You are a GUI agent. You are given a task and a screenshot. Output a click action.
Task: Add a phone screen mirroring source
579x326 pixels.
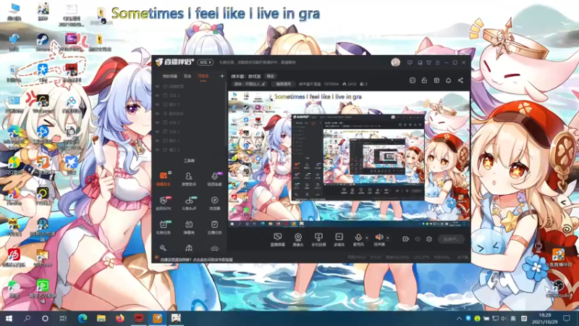(318, 240)
